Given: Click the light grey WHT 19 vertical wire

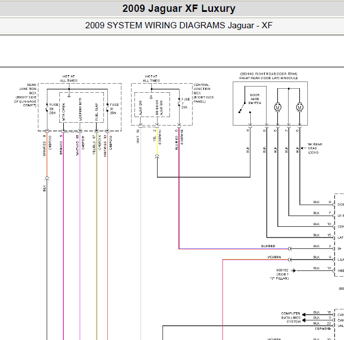Looking at the screenshot, I should [141, 233].
